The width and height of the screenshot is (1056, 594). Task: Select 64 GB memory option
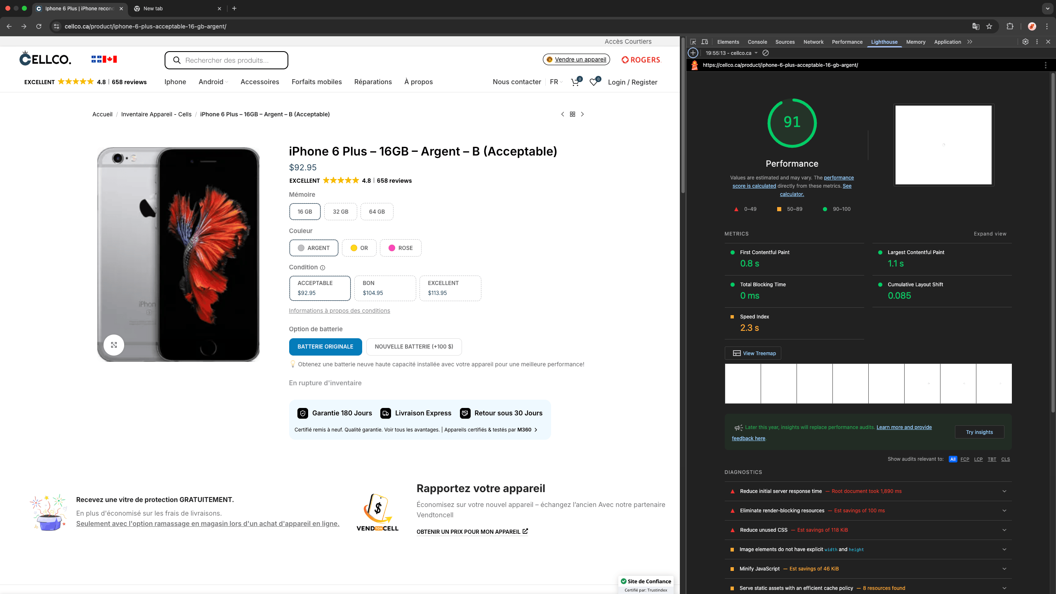377,212
